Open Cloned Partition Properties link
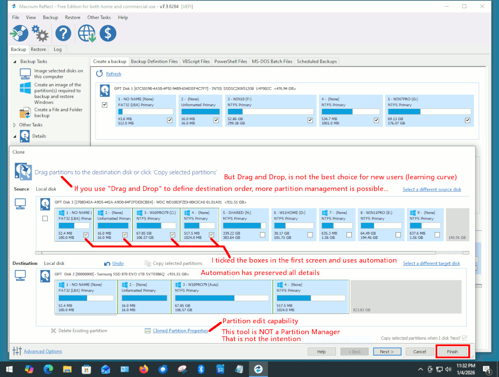The width and height of the screenshot is (499, 377). (180, 331)
